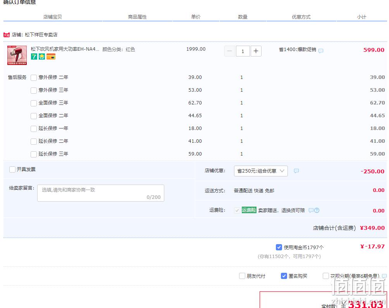Tick the 延长保修 一年 checkbox
Viewport: 389px width, 308px height.
pos(34,128)
